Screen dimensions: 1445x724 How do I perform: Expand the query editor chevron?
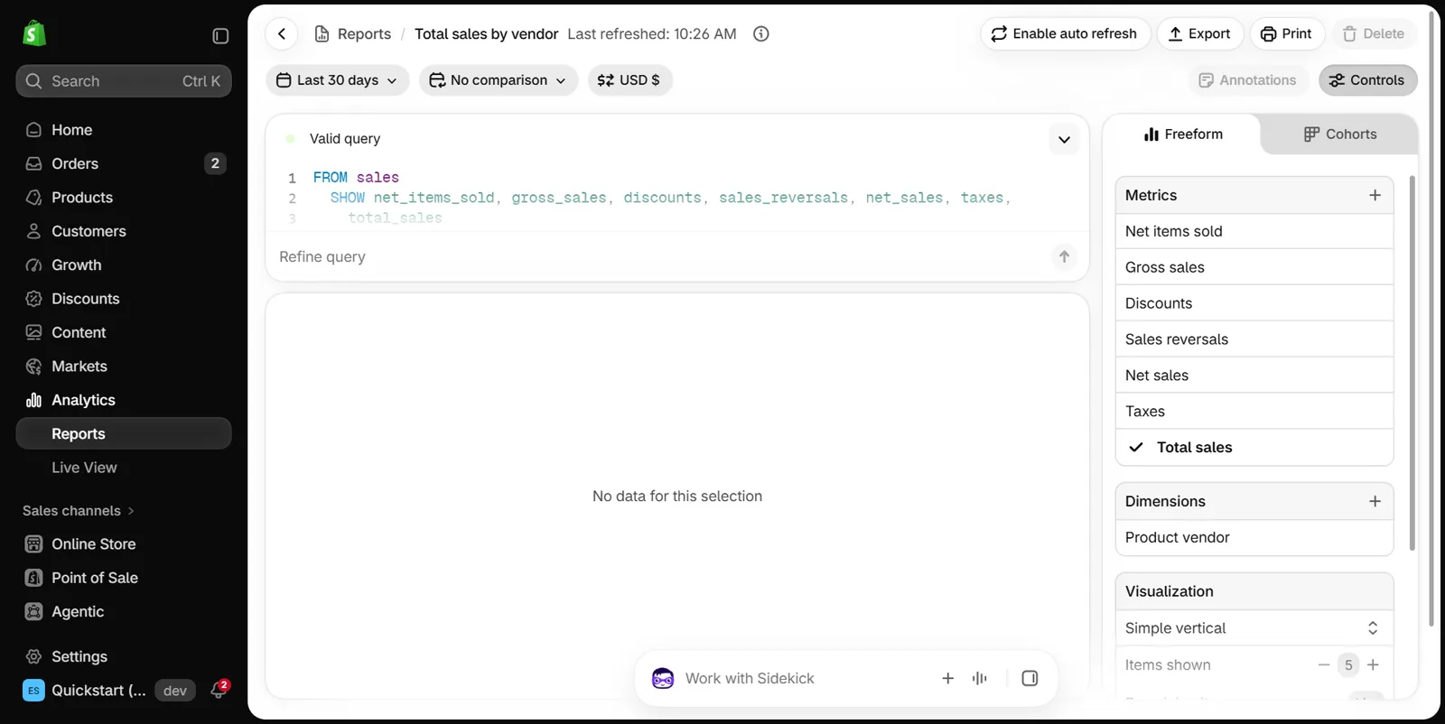1064,139
